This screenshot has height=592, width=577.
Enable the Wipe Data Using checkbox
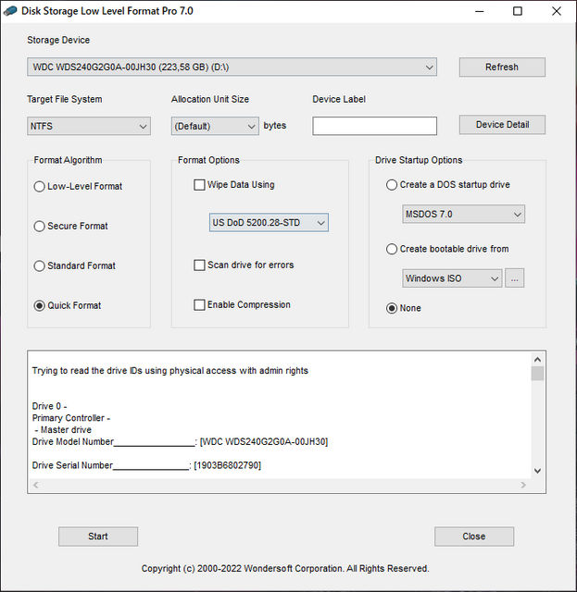coord(199,185)
